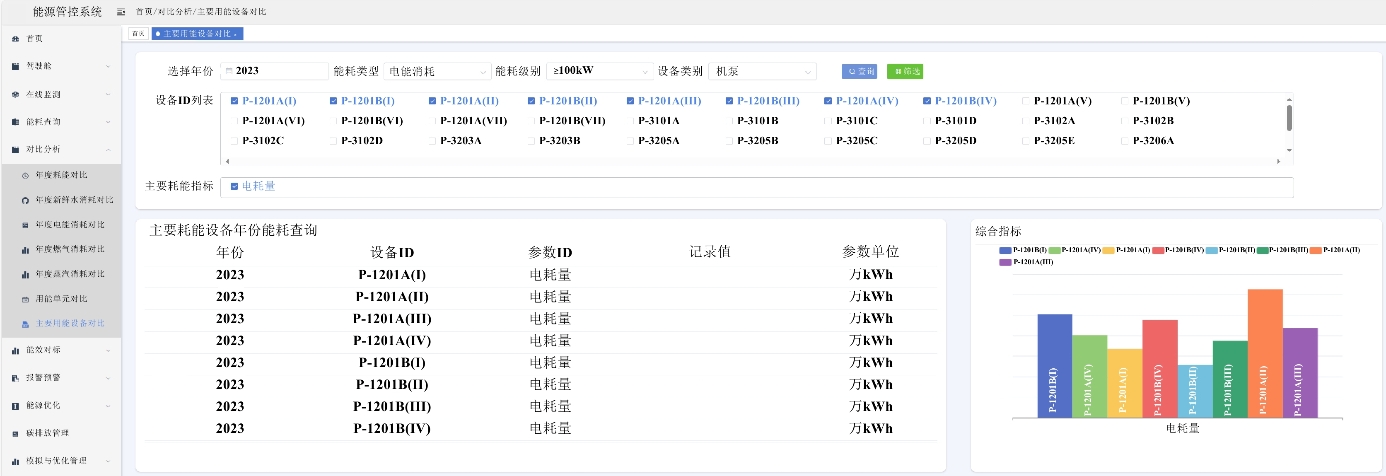The image size is (1386, 476).
Task: Check the P-3101A device checkbox
Action: [x=630, y=121]
